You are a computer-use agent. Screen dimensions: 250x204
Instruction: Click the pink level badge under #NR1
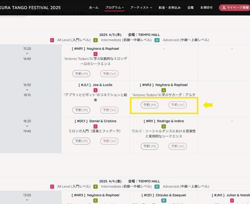(95, 54)
